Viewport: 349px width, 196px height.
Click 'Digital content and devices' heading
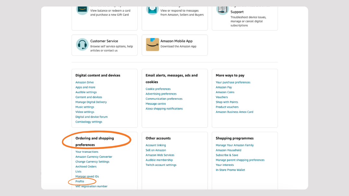pyautogui.click(x=98, y=75)
